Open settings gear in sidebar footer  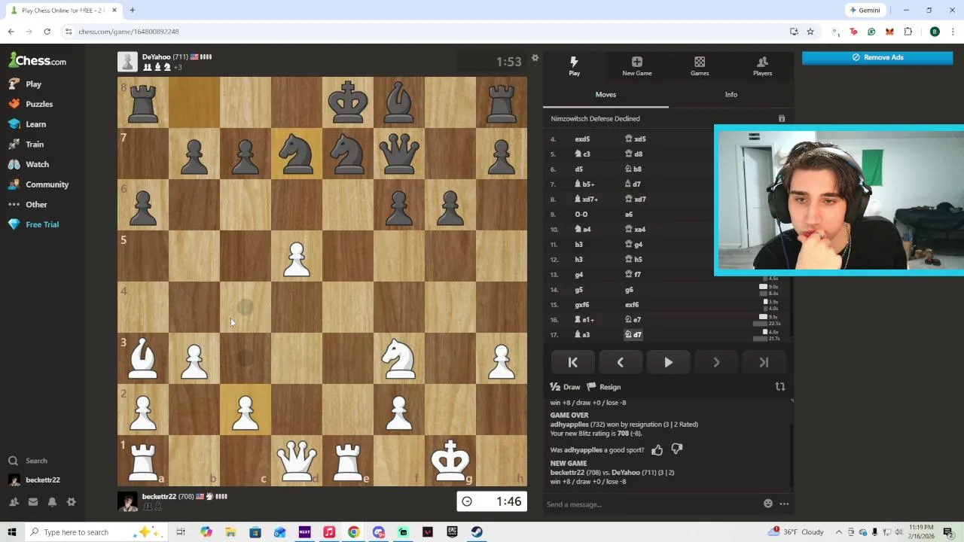click(x=72, y=502)
